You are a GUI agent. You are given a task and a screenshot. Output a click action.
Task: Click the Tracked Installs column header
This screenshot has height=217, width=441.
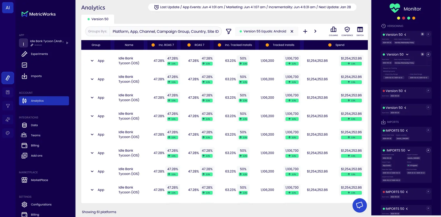281,45
